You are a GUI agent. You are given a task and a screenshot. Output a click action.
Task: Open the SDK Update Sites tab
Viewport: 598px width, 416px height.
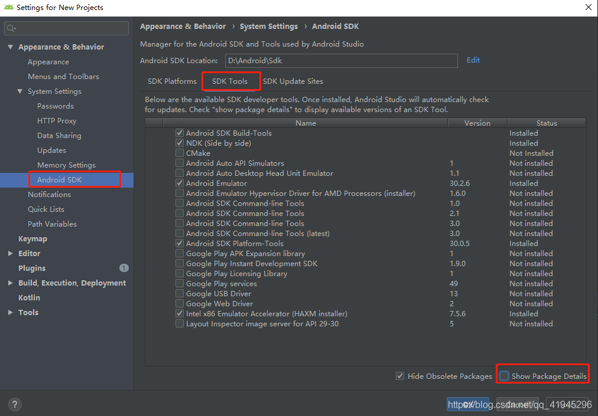(293, 81)
